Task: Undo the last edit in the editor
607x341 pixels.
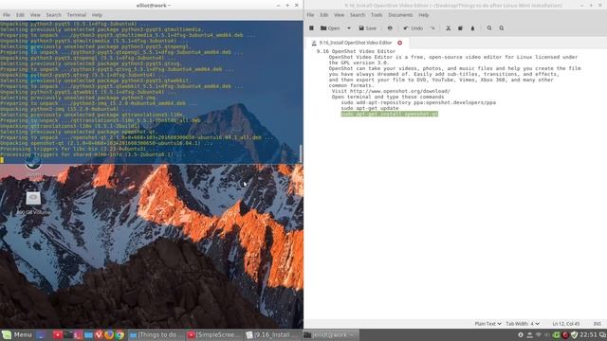Action: [x=414, y=27]
